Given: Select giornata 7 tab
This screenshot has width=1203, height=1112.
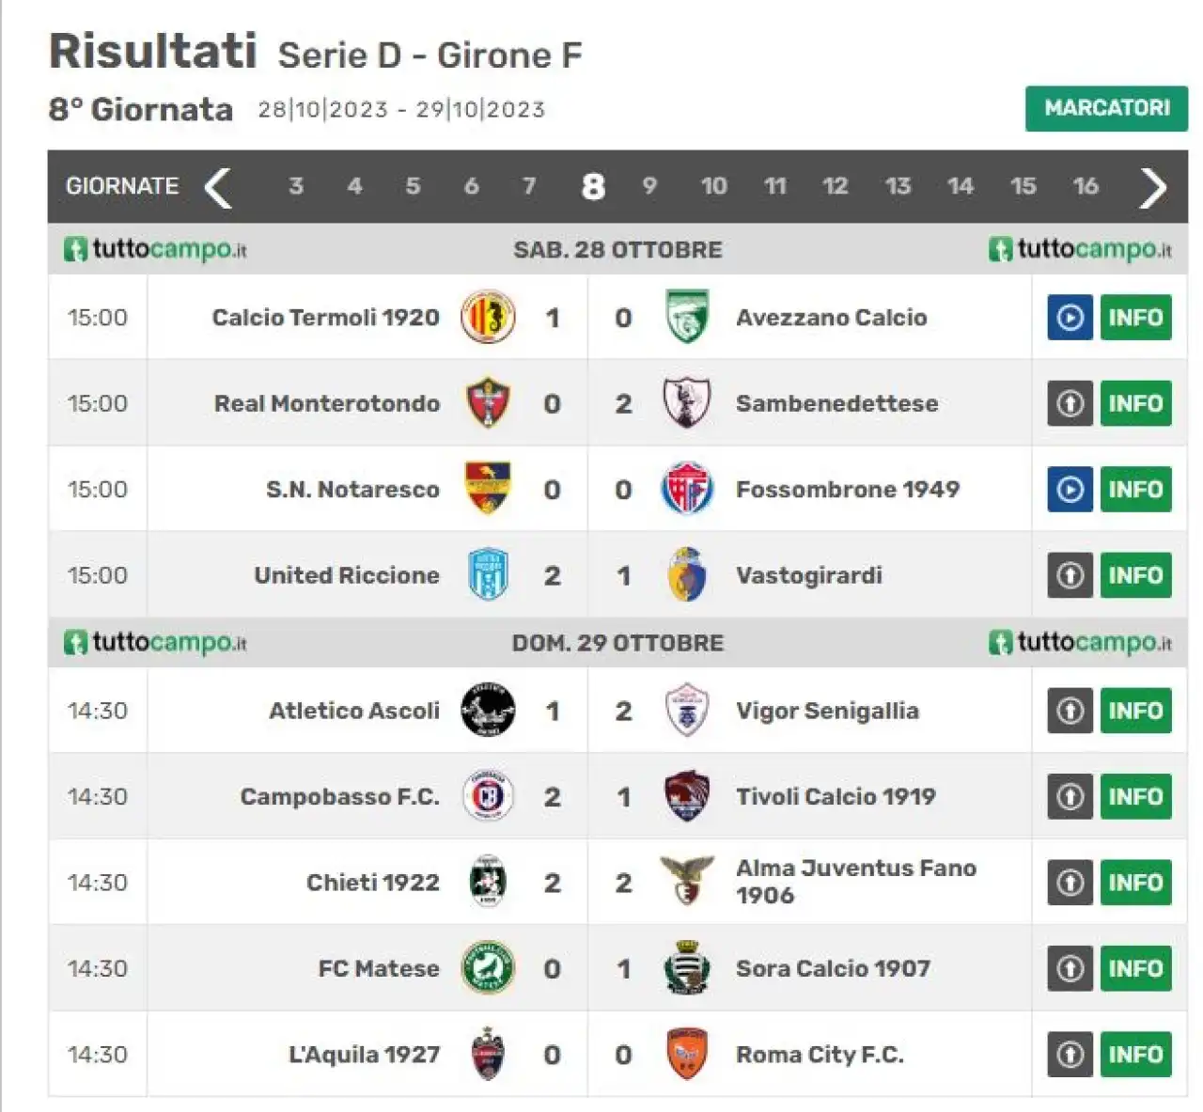Looking at the screenshot, I should (x=529, y=186).
